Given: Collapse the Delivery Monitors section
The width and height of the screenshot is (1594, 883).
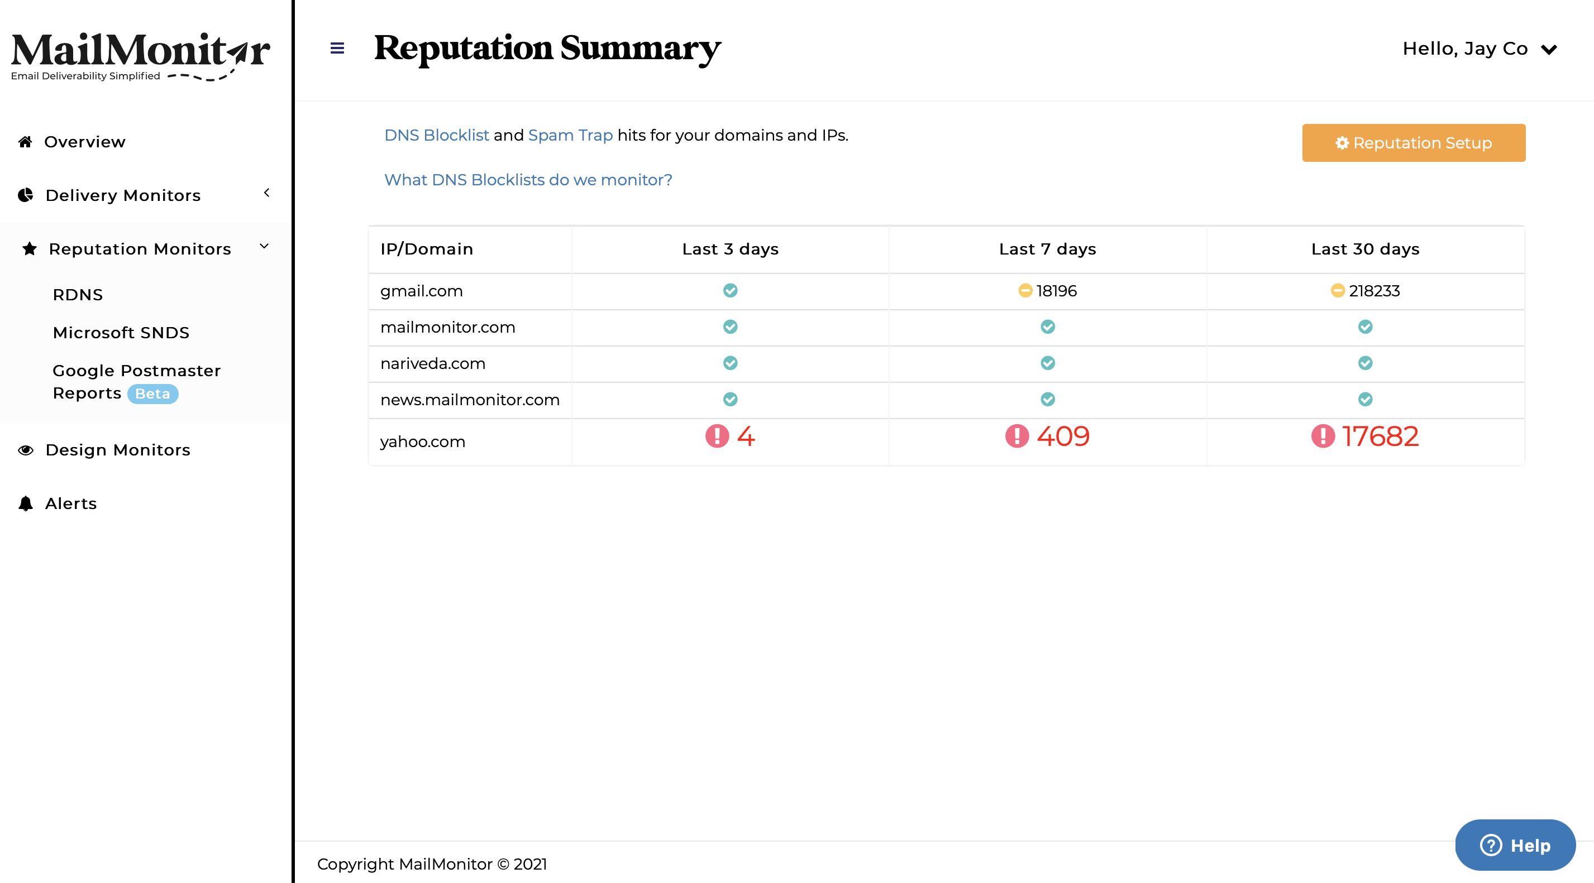Looking at the screenshot, I should 267,193.
